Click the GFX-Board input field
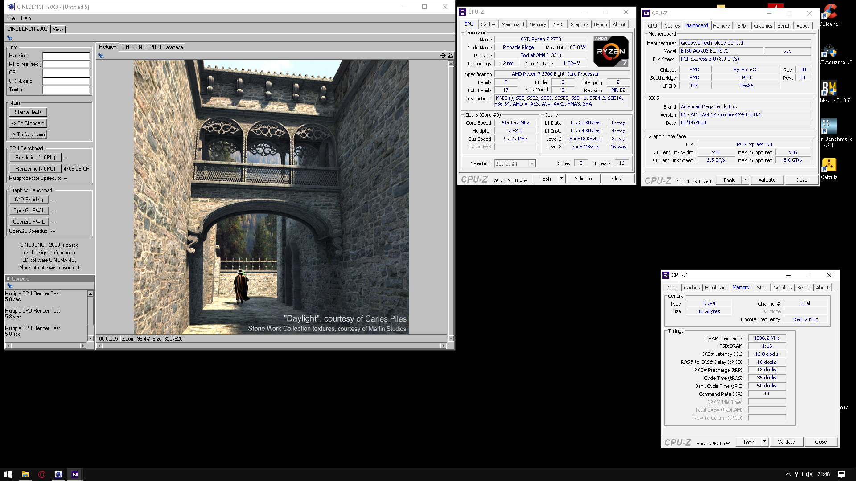 [x=66, y=82]
